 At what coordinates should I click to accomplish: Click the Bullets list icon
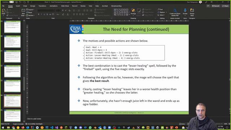(x=74, y=10)
